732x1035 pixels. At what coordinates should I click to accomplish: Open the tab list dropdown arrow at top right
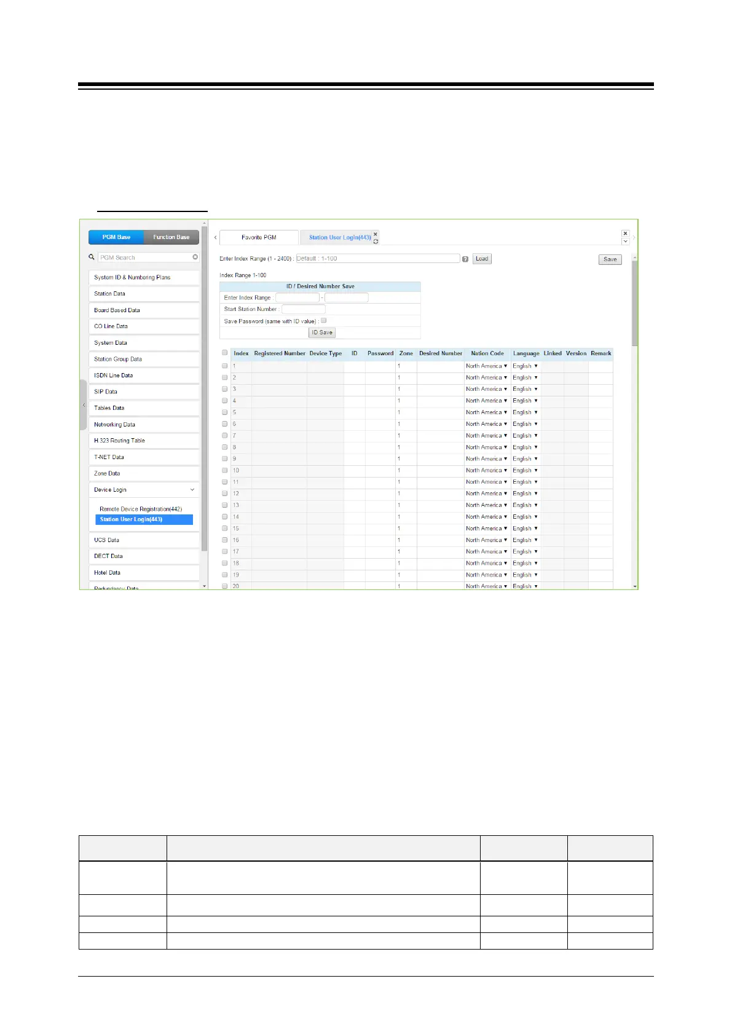tap(625, 242)
